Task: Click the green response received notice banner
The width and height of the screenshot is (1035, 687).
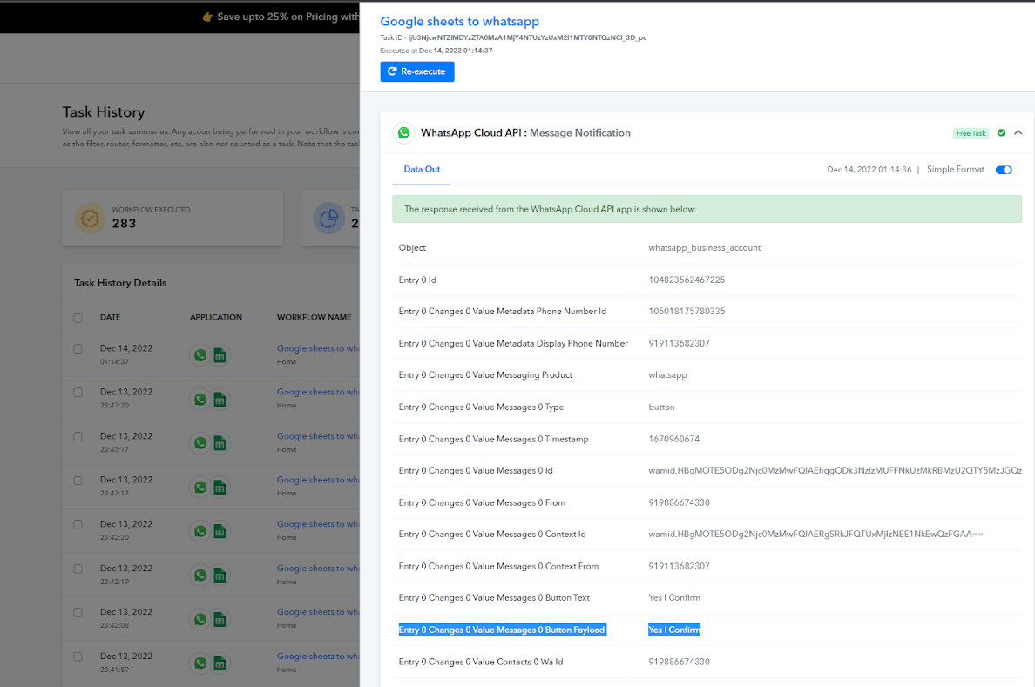Action: click(707, 209)
